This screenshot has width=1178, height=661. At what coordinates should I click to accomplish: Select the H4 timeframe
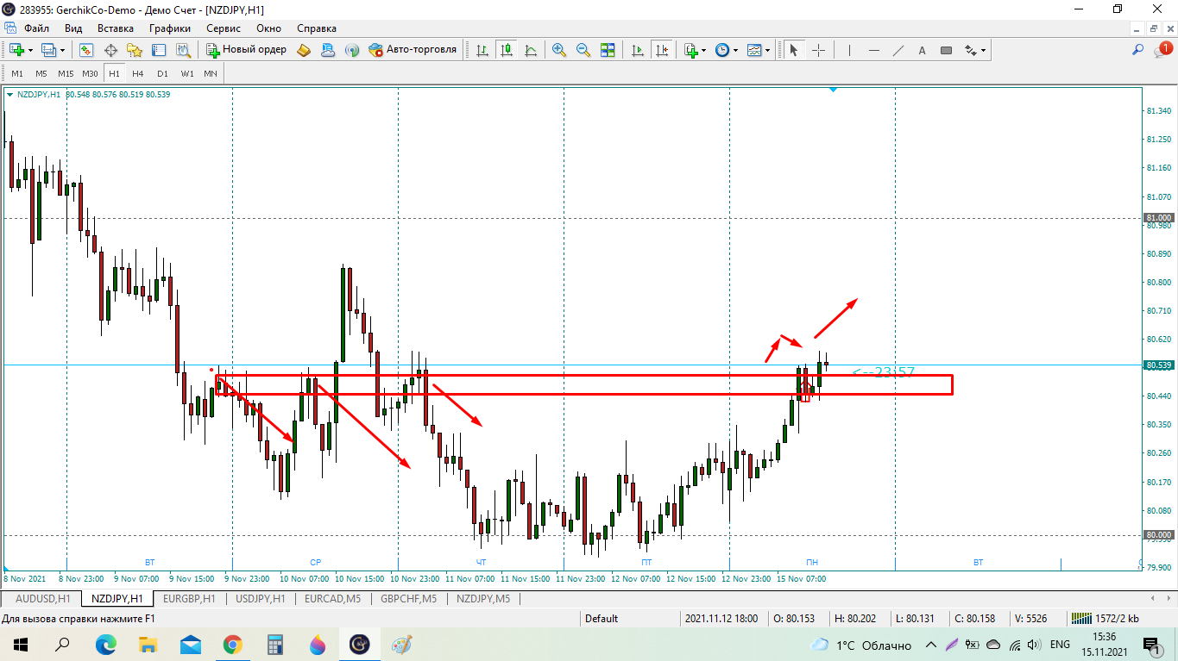tap(138, 73)
